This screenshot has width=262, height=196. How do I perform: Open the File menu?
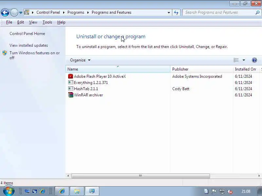(9, 22)
